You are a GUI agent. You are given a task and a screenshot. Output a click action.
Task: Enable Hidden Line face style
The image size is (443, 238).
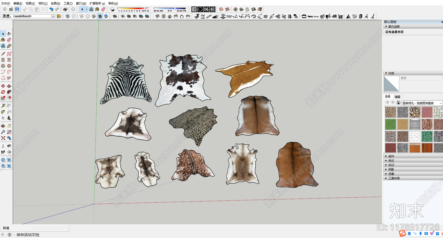(87, 17)
